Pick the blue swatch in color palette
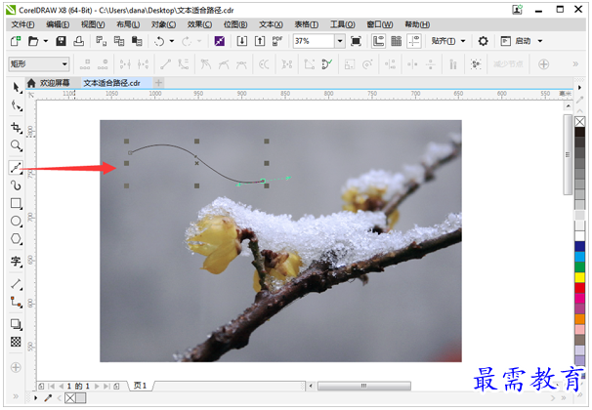 pos(580,246)
